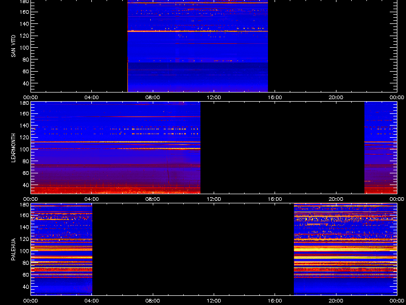Click the 120 frequency tick label on San Vito axis
Image resolution: width=406 pixels, height=305 pixels.
[24, 36]
